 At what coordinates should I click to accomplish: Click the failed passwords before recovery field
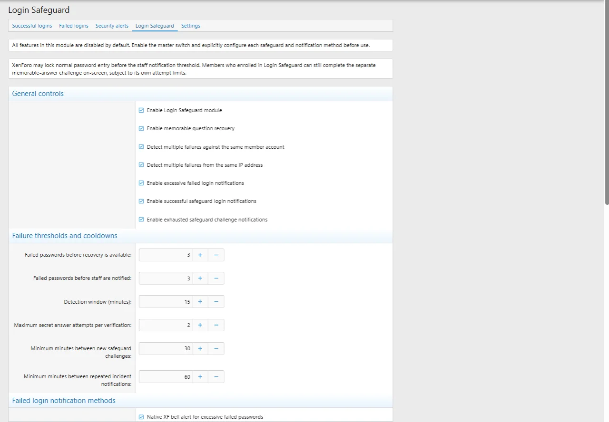point(165,255)
